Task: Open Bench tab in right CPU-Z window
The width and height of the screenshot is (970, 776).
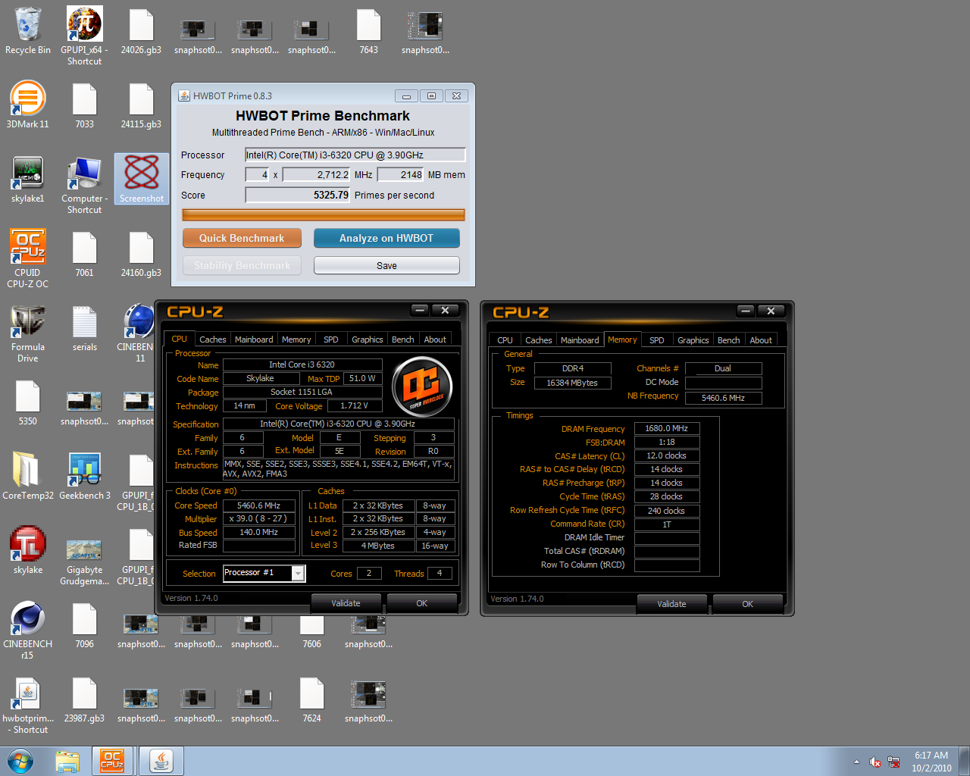Action: pos(729,340)
